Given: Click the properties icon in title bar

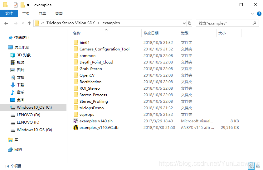Looking at the screenshot, I should pos(15,5).
